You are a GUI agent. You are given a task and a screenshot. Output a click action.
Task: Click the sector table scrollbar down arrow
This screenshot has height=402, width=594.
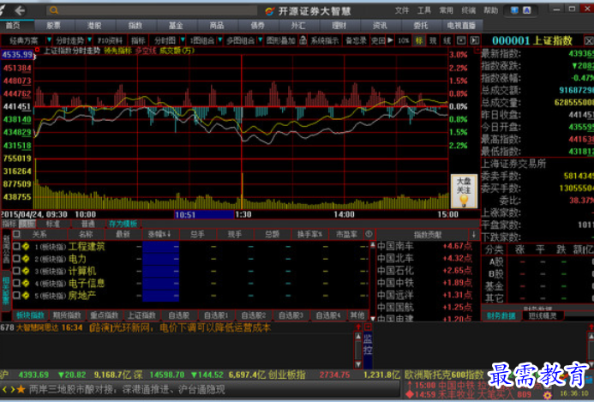(x=372, y=318)
